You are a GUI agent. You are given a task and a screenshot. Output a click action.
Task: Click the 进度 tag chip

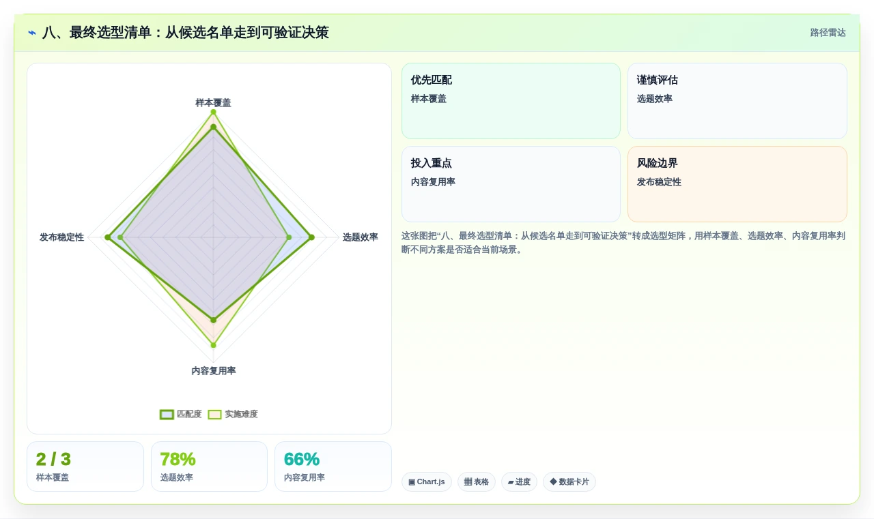[x=519, y=482]
